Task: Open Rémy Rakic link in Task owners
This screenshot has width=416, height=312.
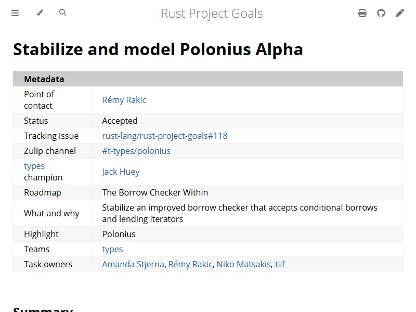Action: [190, 264]
